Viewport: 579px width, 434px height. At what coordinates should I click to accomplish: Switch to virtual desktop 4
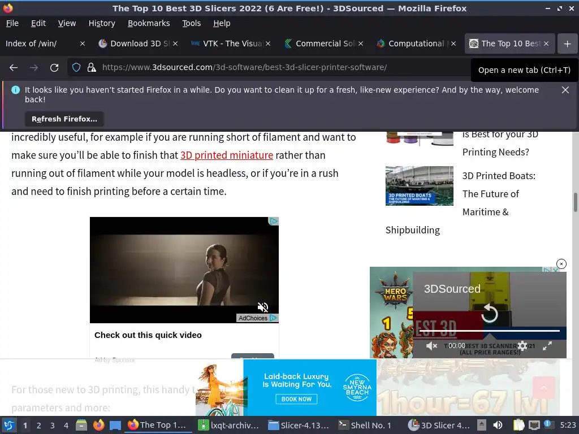tap(66, 426)
